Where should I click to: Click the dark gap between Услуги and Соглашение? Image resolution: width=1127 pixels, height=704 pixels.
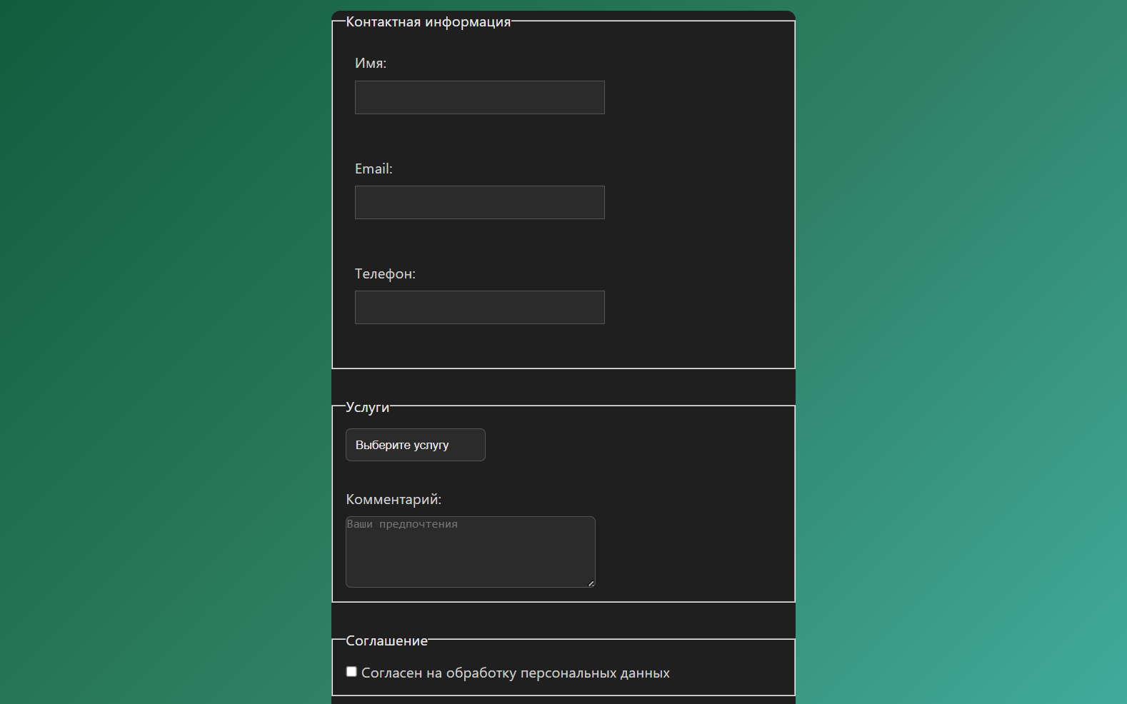pos(563,620)
